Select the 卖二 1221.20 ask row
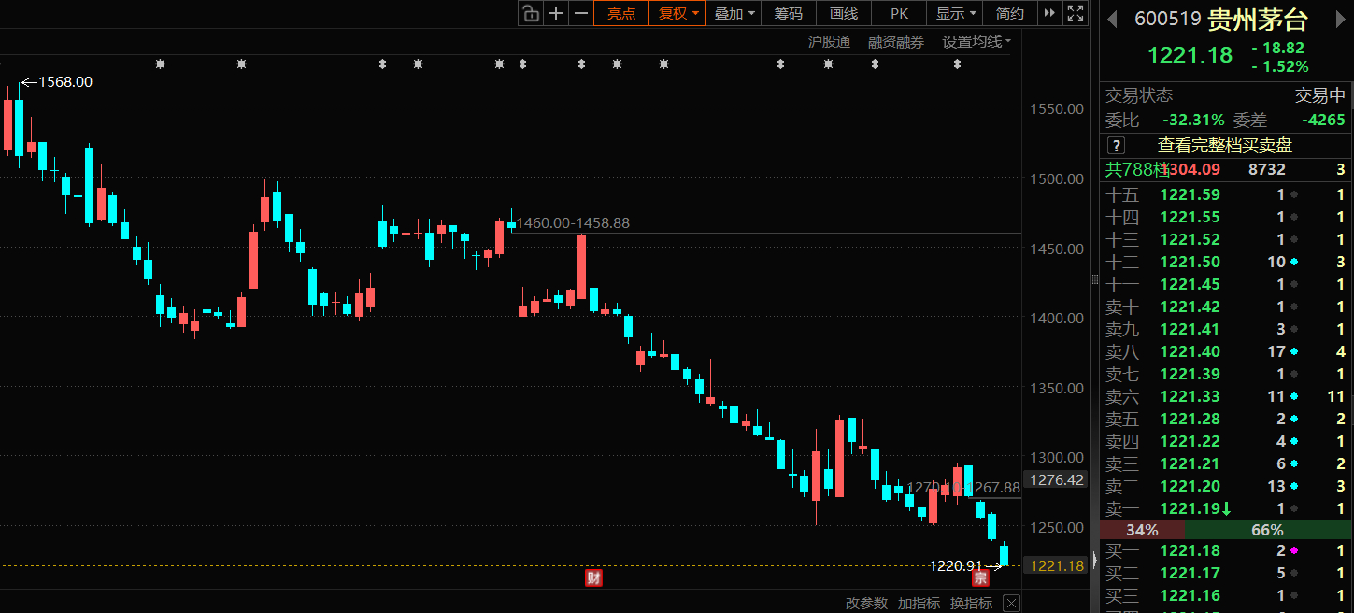The image size is (1354, 613). [x=1226, y=486]
